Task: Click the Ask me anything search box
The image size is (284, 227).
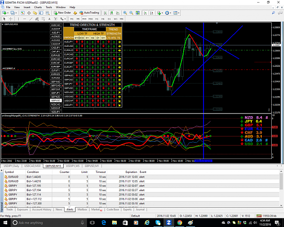Action: coord(49,222)
